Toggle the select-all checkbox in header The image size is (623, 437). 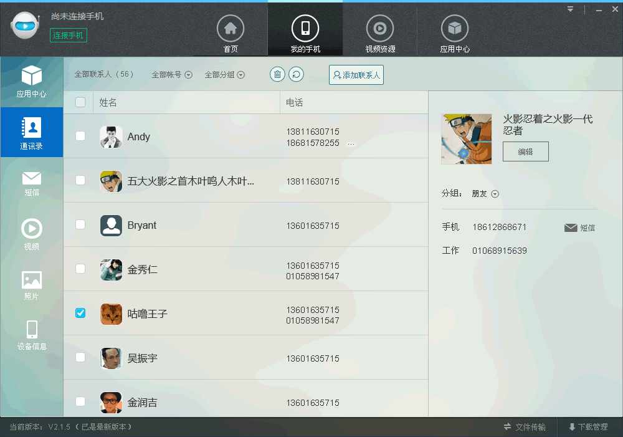(x=80, y=102)
